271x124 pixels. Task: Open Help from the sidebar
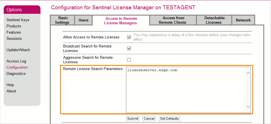[x=10, y=85]
